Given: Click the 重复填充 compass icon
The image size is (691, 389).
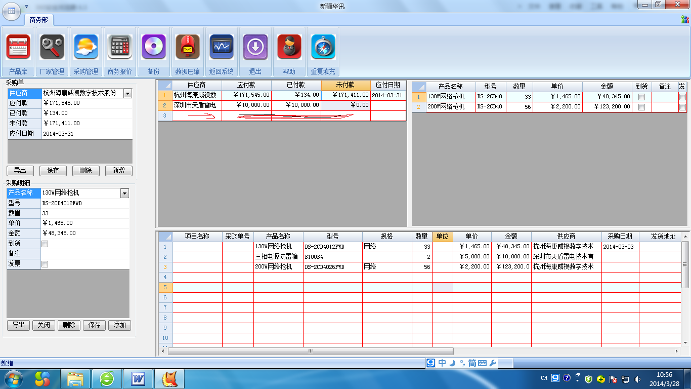Looking at the screenshot, I should coord(323,48).
